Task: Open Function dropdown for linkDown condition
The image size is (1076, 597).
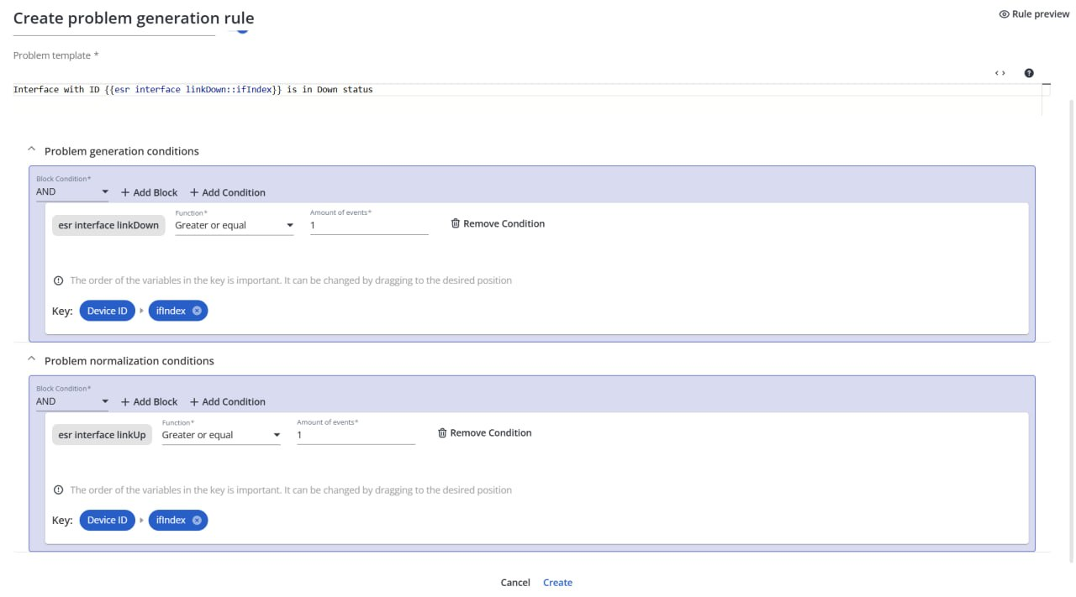Action: click(x=234, y=226)
